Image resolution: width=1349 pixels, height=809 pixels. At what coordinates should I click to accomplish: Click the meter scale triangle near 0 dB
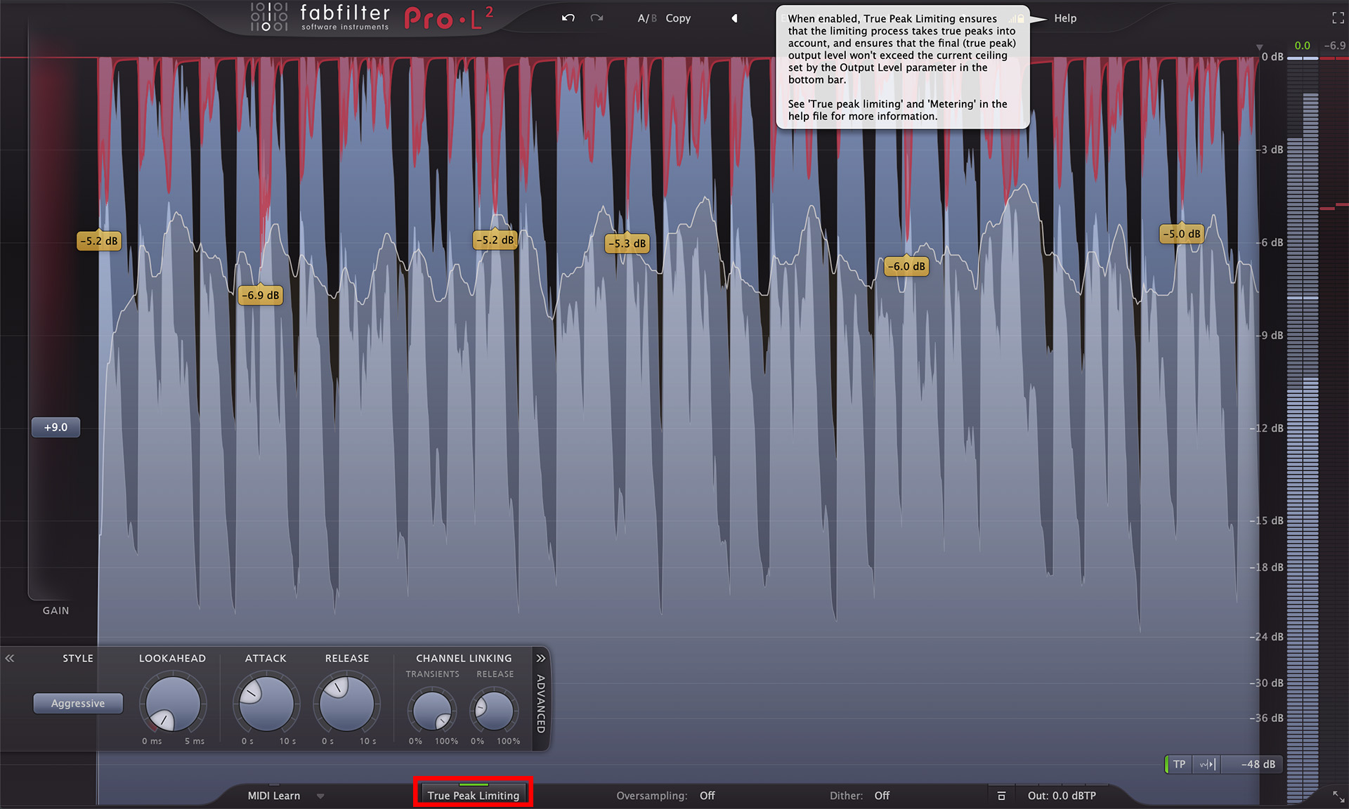[x=1259, y=47]
